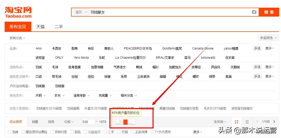Filter by brand 波司登
The height and width of the screenshot is (138, 281).
pyautogui.click(x=40, y=58)
